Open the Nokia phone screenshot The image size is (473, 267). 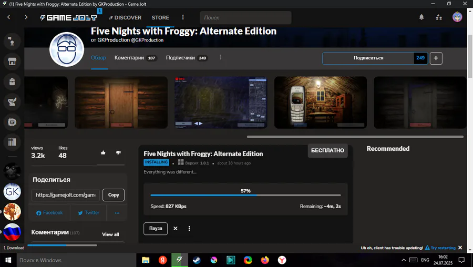pos(321,102)
